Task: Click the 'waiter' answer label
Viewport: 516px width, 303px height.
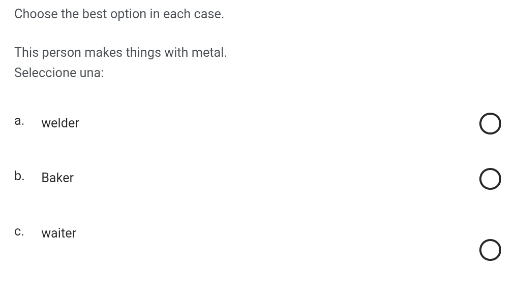Action: click(x=59, y=233)
